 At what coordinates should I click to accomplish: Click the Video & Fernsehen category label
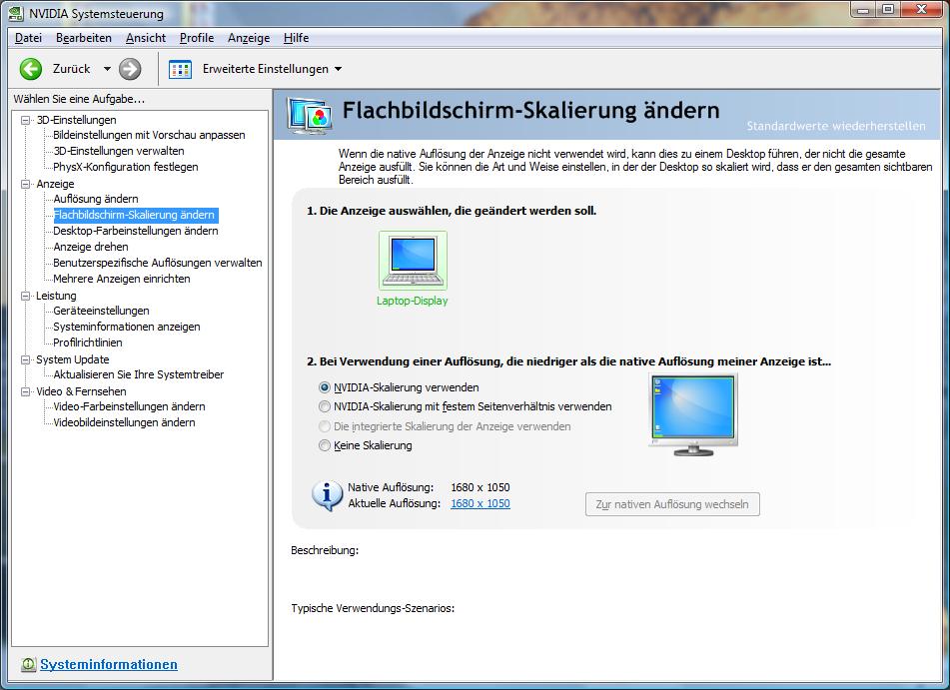point(81,391)
